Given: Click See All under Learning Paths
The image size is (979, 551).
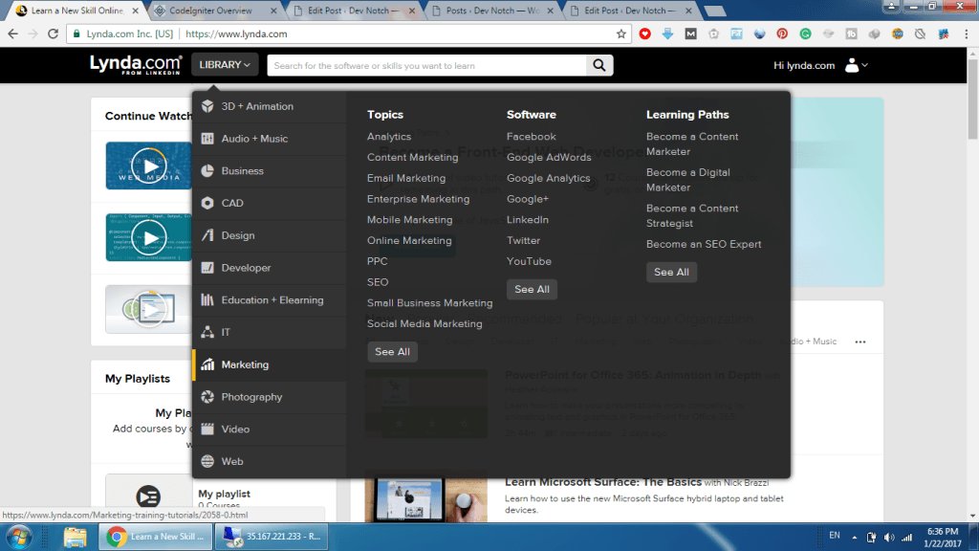Looking at the screenshot, I should [671, 272].
